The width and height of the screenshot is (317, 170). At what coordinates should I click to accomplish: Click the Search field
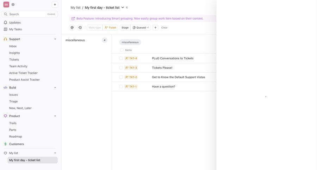pyautogui.click(x=30, y=14)
